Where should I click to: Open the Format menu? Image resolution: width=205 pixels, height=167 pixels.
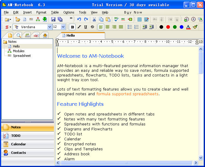click(x=41, y=12)
